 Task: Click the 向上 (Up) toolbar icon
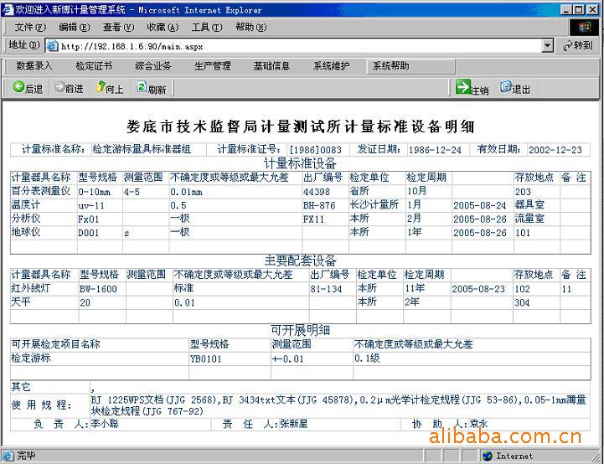pyautogui.click(x=101, y=88)
